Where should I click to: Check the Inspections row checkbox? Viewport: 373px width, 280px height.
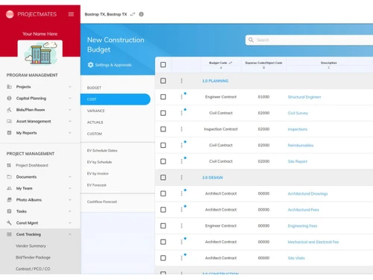pyautogui.click(x=163, y=129)
